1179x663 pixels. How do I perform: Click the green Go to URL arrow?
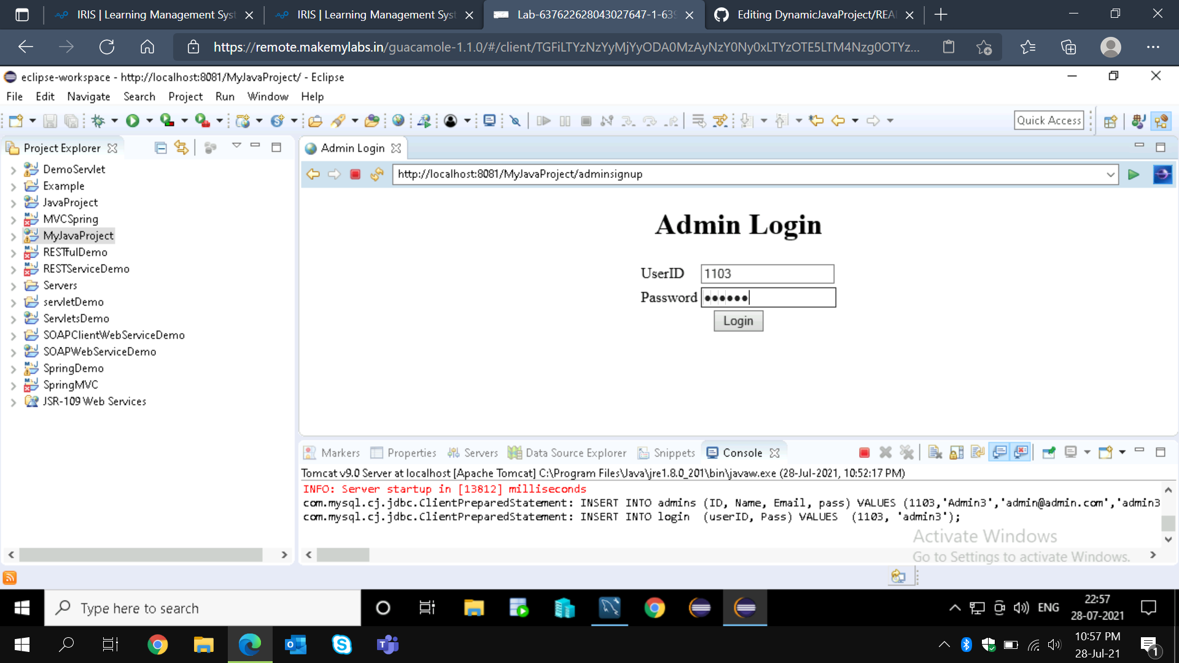click(1134, 174)
